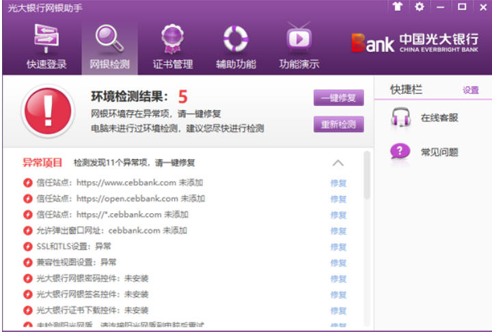Open 设置 link in 快捷栏
The image size is (492, 332).
click(471, 90)
